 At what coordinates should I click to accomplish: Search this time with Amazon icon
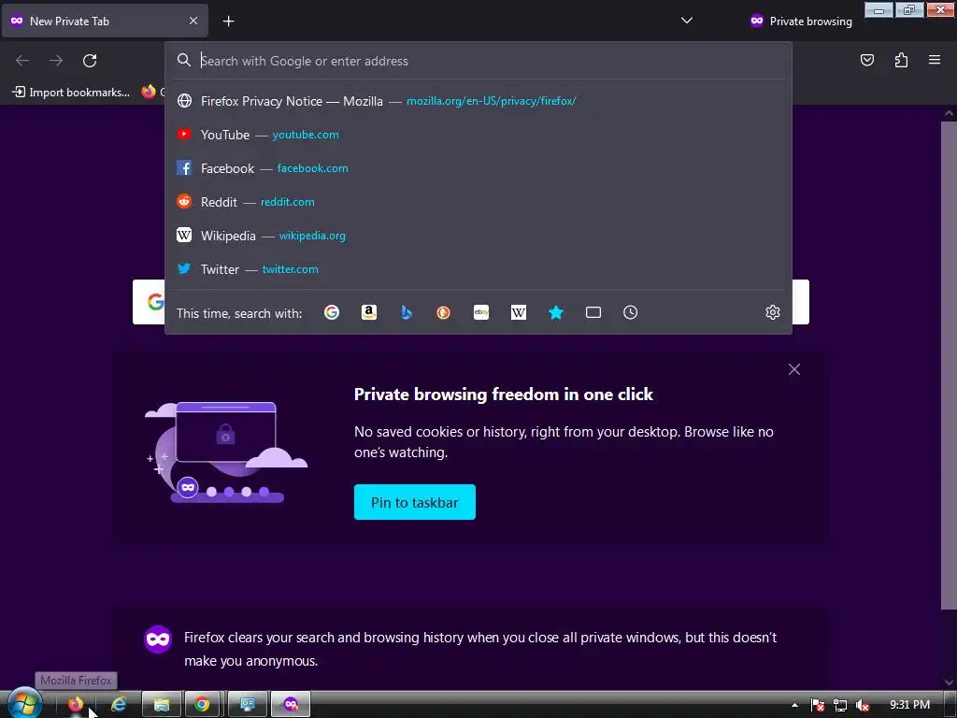pos(368,312)
